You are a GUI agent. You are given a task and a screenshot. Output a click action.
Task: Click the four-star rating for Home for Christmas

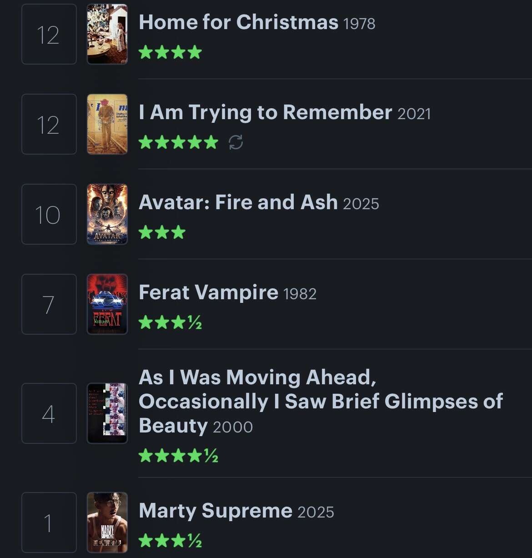[x=170, y=52]
